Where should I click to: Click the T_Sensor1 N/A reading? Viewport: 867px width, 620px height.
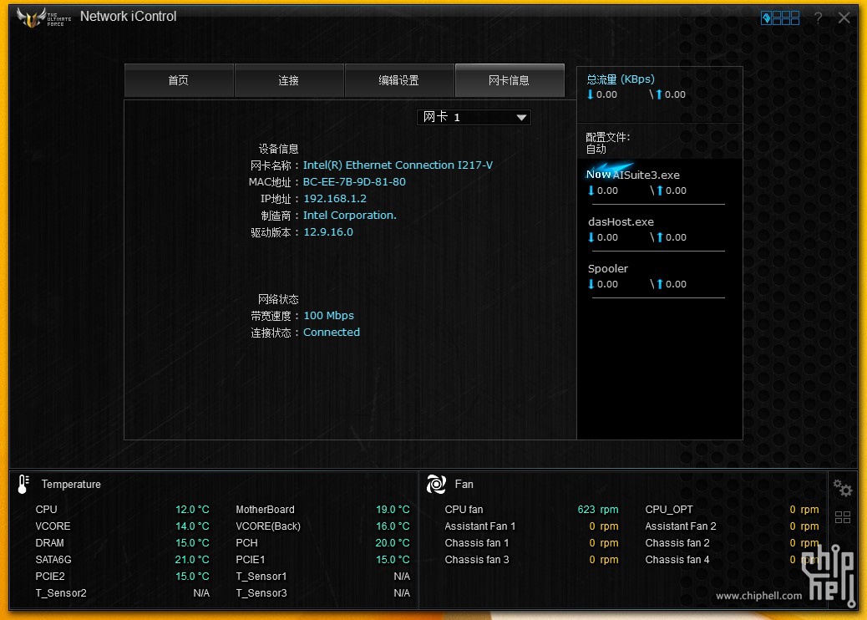coord(402,577)
